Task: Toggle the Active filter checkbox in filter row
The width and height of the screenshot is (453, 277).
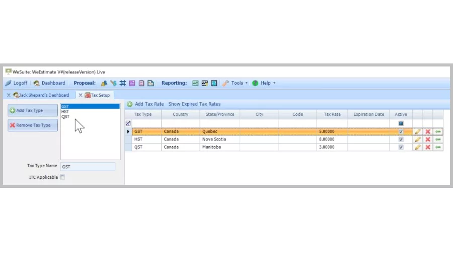Action: point(401,123)
